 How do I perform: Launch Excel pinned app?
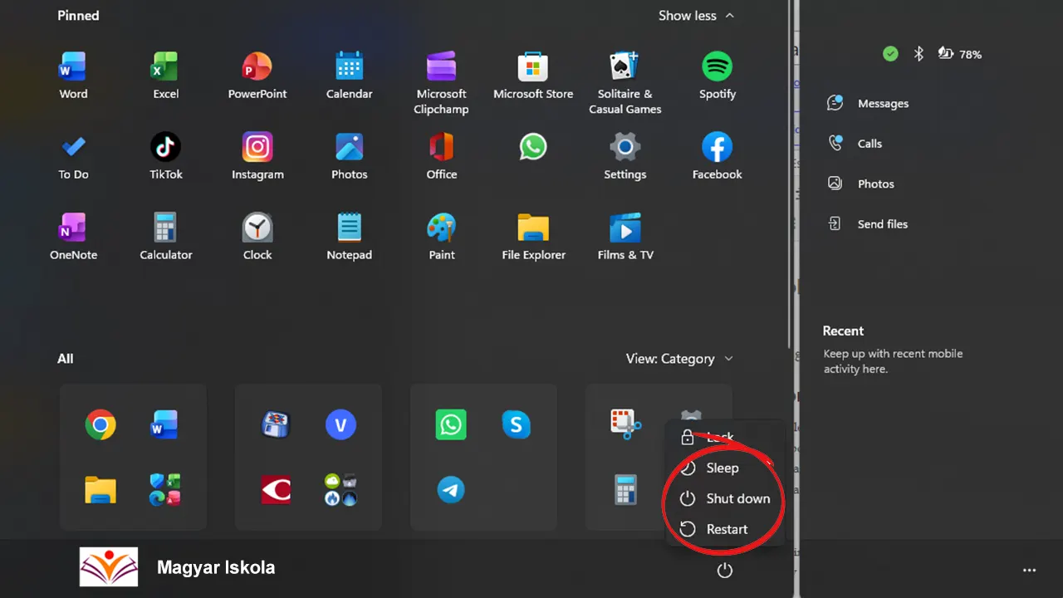pos(165,76)
